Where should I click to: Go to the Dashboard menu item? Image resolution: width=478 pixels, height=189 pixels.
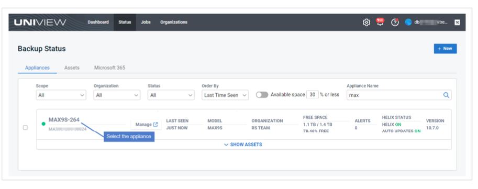[x=98, y=23]
